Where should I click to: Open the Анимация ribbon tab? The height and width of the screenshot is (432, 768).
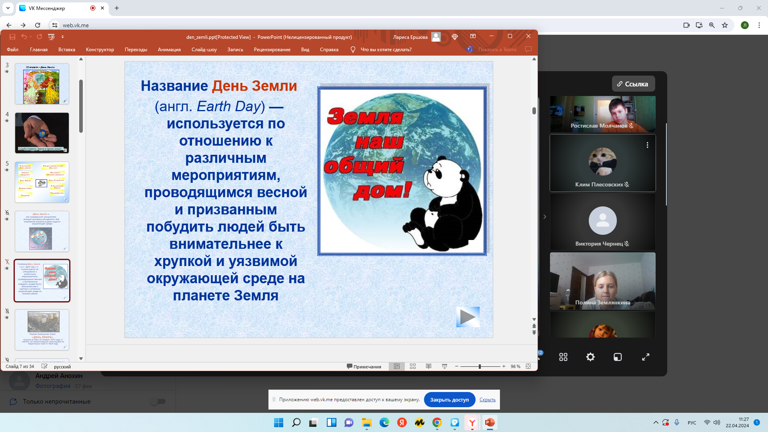(x=169, y=50)
